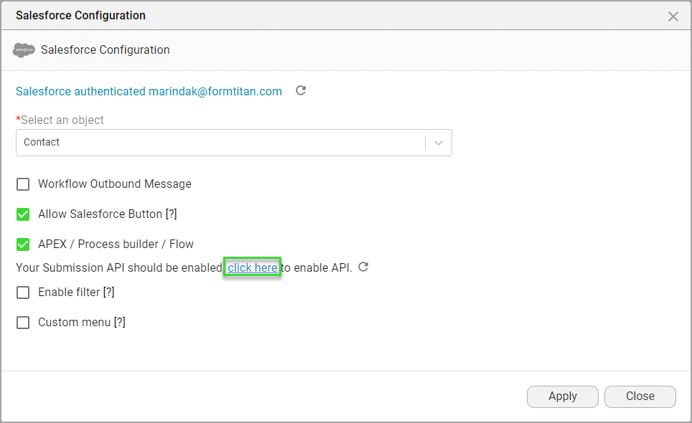This screenshot has width=692, height=423.
Task: Click the 'Select an object' field label
Action: (x=62, y=120)
